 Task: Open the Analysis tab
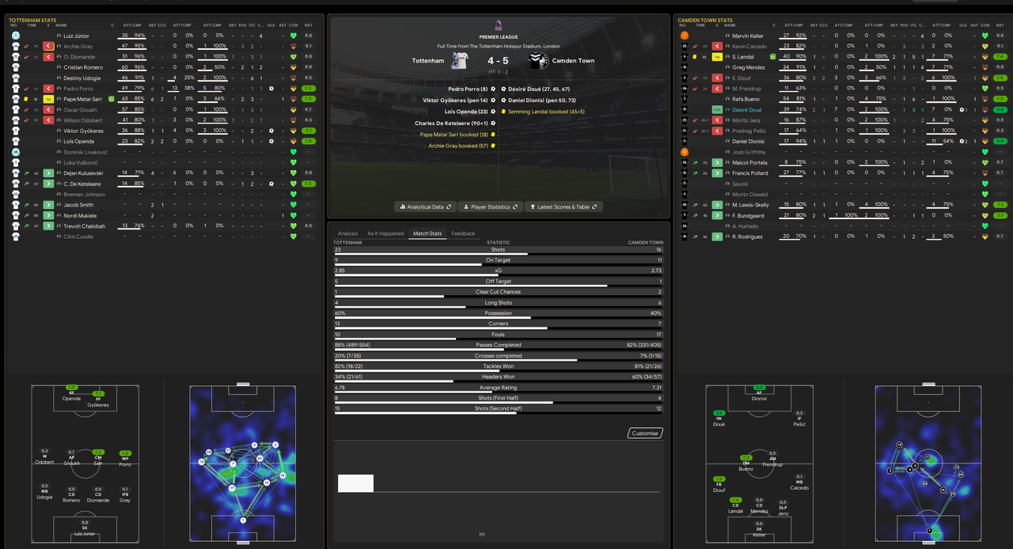tap(347, 233)
